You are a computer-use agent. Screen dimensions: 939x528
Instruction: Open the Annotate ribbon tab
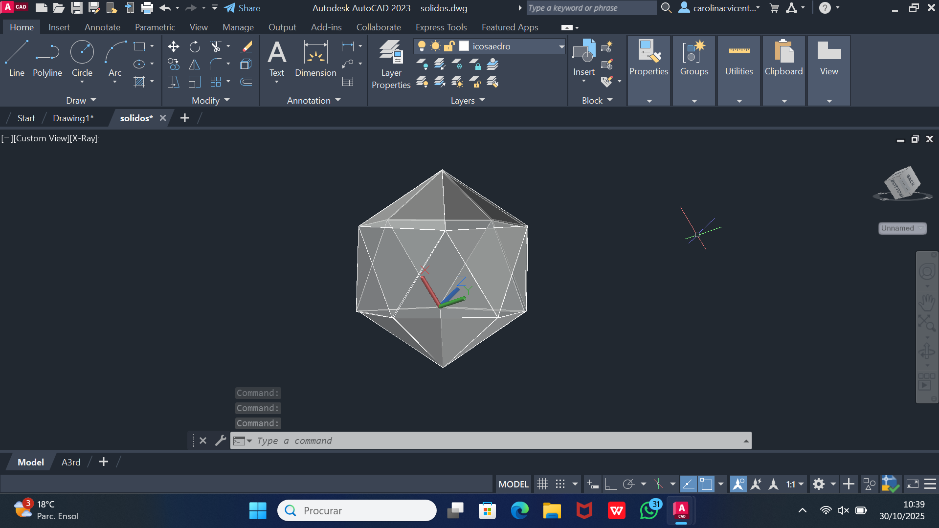102,27
